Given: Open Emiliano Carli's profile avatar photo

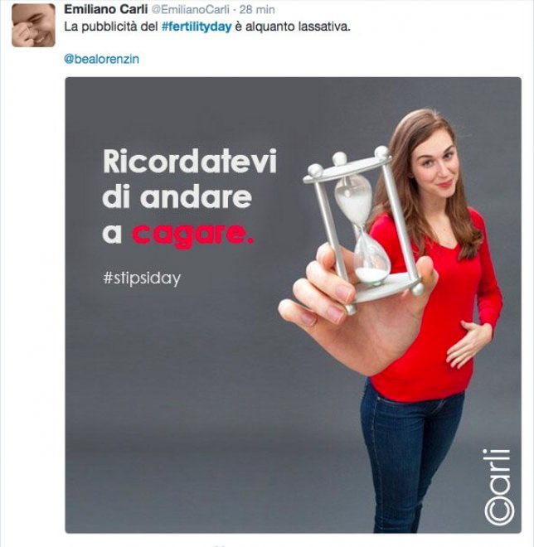Looking at the screenshot, I should [x=33, y=25].
